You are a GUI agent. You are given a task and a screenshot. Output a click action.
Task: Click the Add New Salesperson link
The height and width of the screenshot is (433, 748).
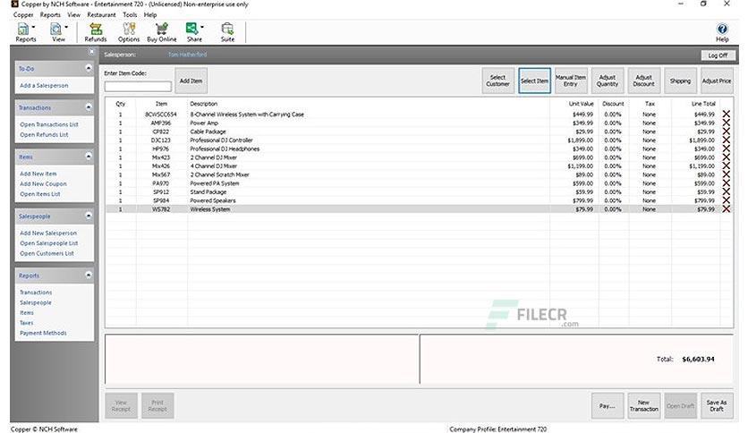click(x=48, y=233)
